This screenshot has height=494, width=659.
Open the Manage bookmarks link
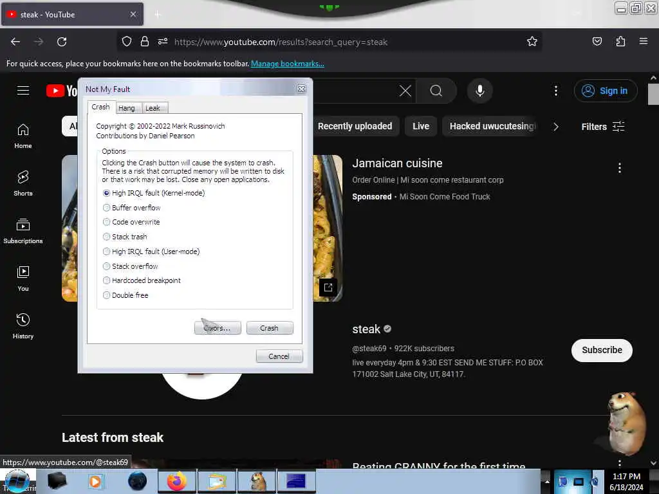coord(288,64)
